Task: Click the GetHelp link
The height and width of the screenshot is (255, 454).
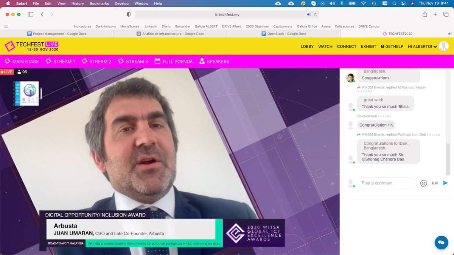Action: pyautogui.click(x=392, y=46)
